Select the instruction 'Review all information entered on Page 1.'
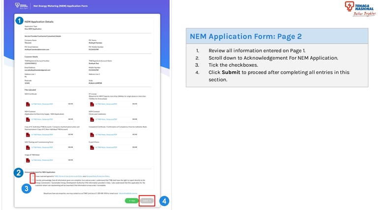Screen dimensions: 378x210 pos(257,51)
